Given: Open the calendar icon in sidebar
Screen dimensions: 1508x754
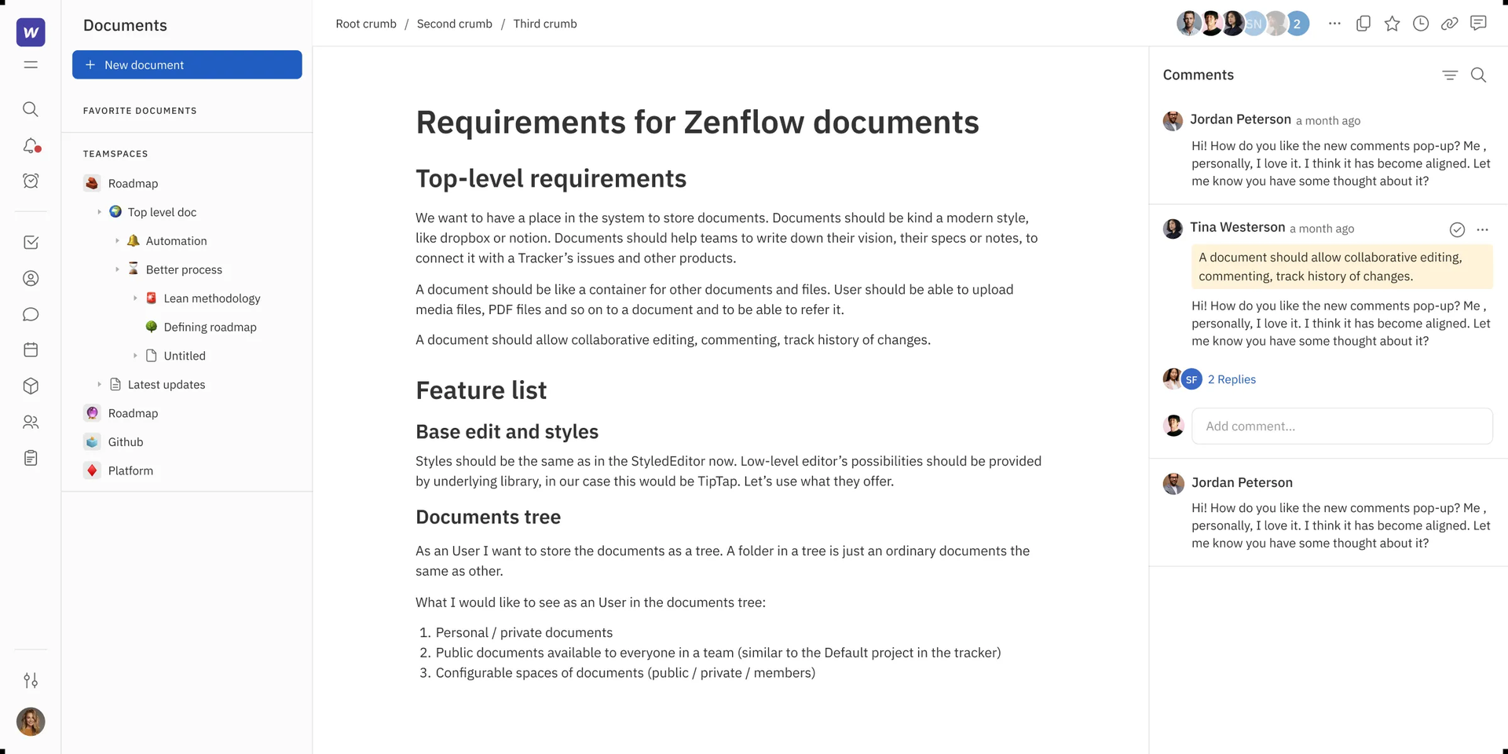Looking at the screenshot, I should pyautogui.click(x=31, y=350).
